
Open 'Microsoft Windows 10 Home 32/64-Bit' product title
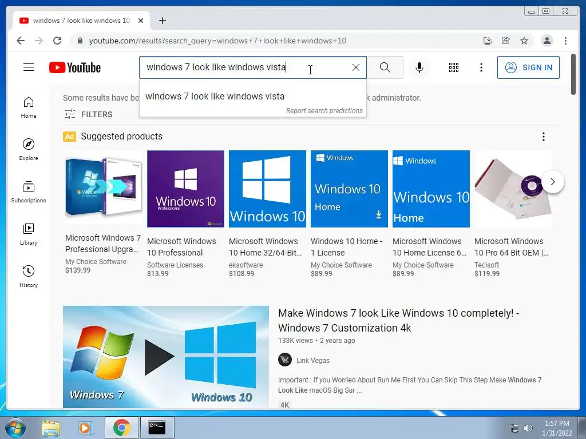point(266,247)
